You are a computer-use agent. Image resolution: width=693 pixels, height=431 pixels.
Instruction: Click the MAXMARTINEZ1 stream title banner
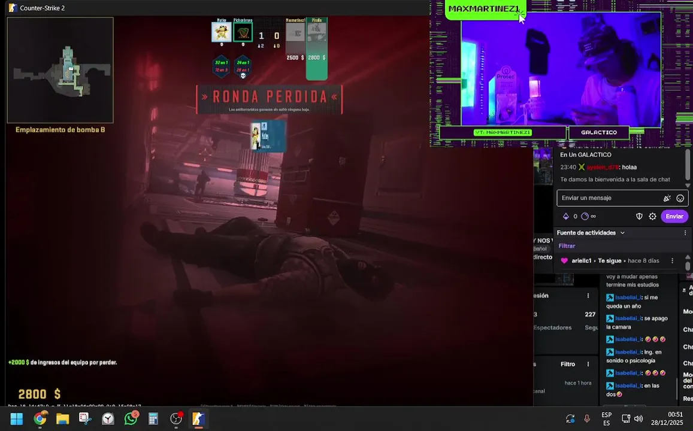tap(485, 9)
